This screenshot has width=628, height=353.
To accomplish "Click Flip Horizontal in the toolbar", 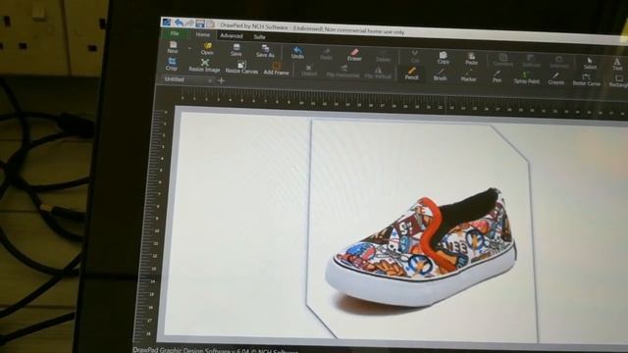I will (x=342, y=72).
